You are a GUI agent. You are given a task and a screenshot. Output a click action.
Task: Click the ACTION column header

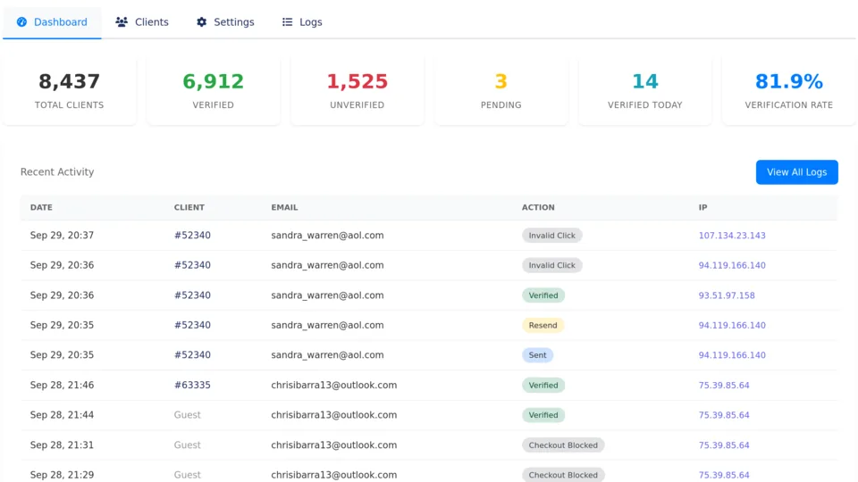[538, 208]
